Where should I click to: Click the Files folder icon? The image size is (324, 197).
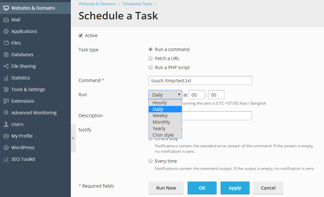[x=6, y=43]
